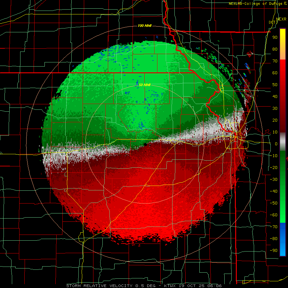Click the 90 value on velocity scale
This screenshot has height=288, width=288.
pos(275,37)
